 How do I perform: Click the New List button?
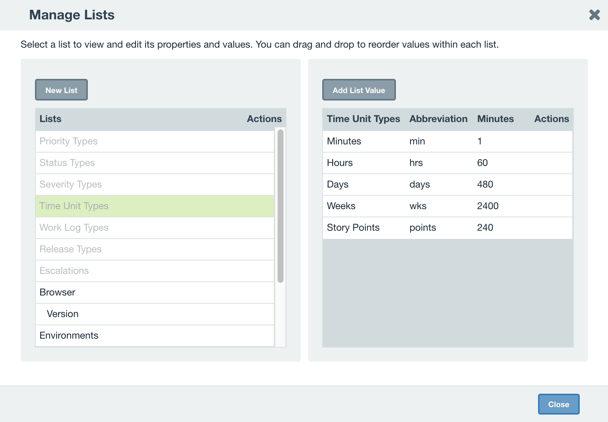coord(61,90)
